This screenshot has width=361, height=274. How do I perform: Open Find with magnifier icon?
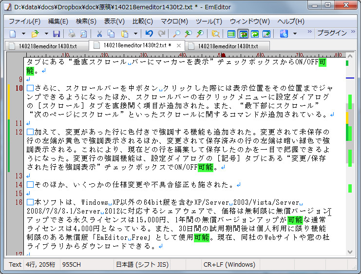tap(176, 34)
